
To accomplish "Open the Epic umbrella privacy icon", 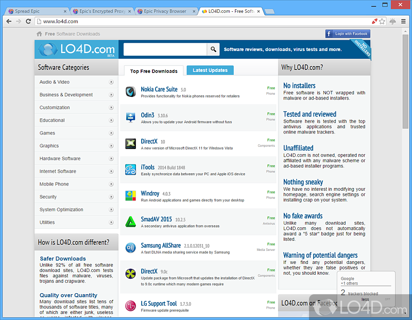I will point(392,21).
